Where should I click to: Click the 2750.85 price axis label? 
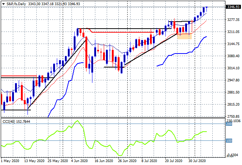233,116
